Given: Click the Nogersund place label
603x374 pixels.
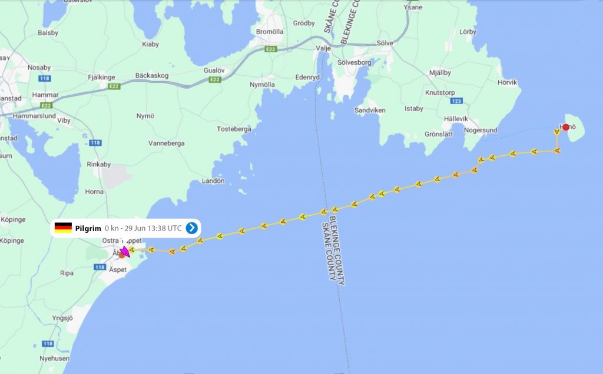Looking at the screenshot, I should 481,130.
